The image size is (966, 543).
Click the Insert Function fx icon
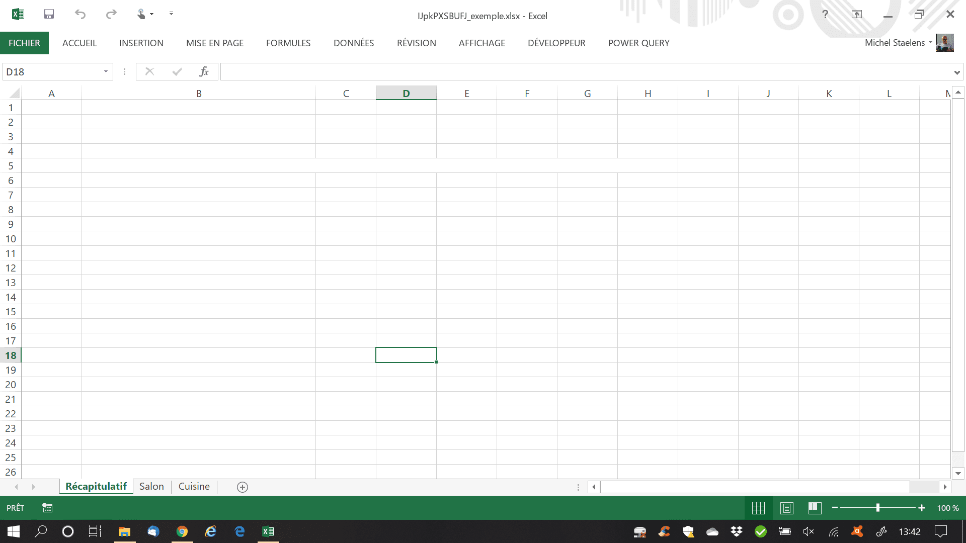click(x=204, y=72)
